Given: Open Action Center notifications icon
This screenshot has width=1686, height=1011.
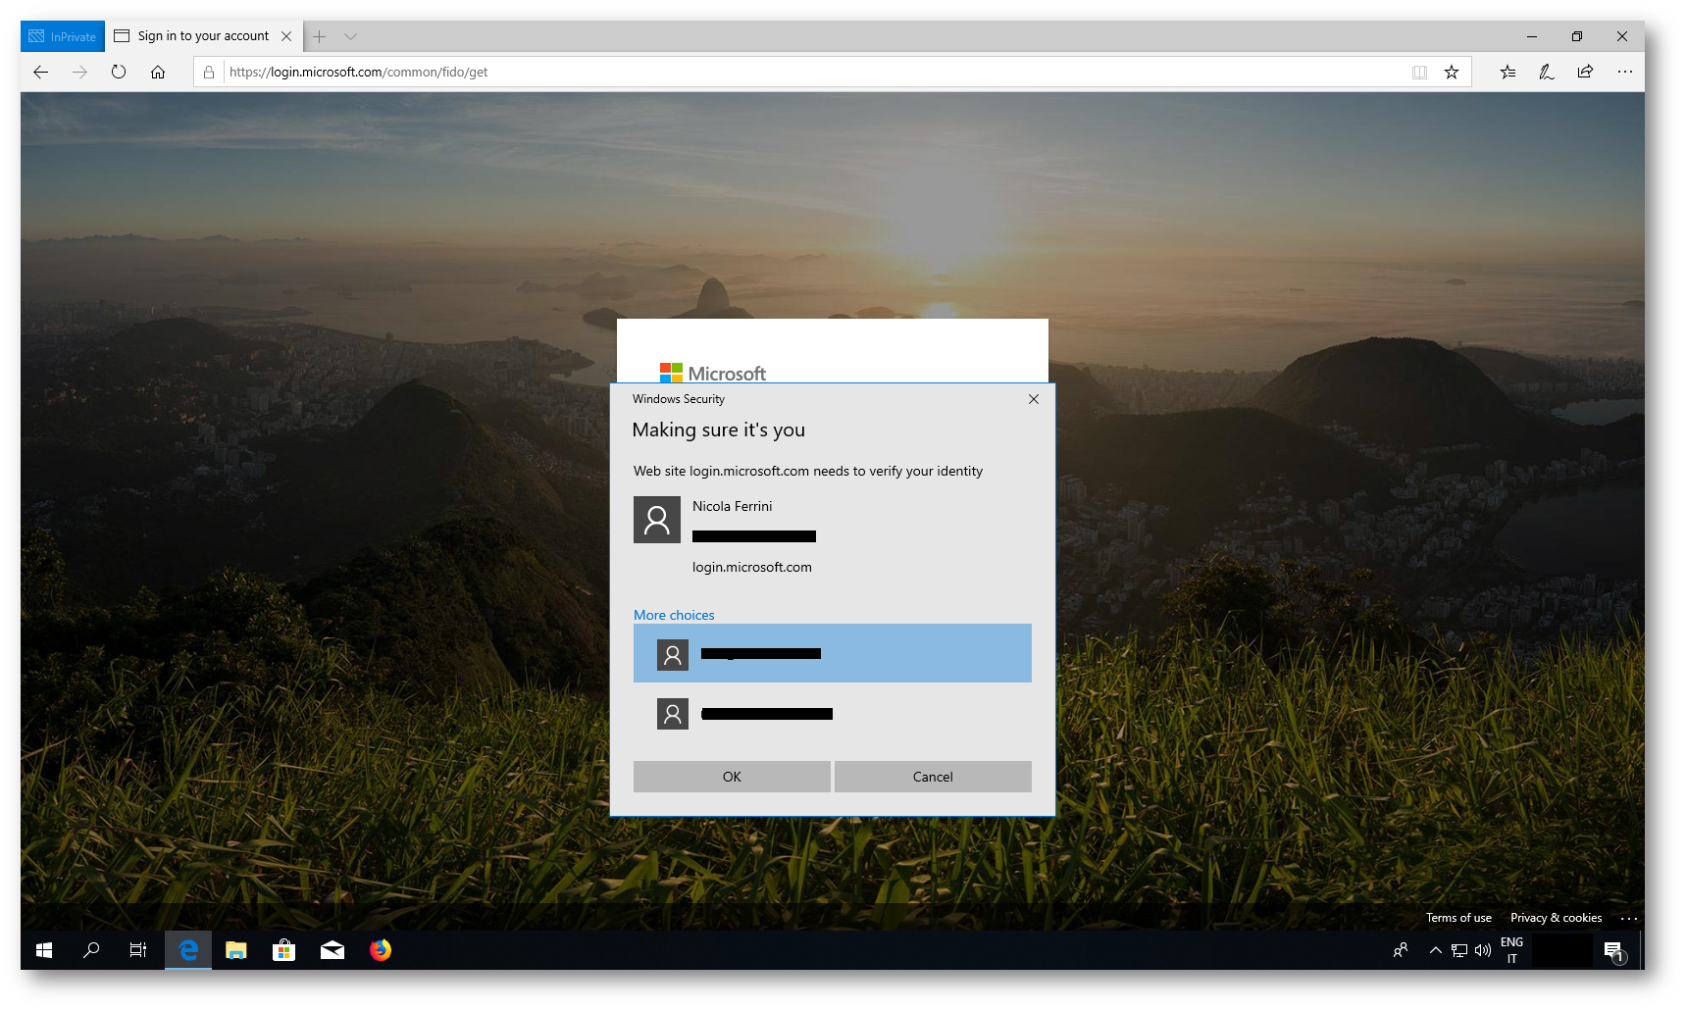Looking at the screenshot, I should 1613,950.
